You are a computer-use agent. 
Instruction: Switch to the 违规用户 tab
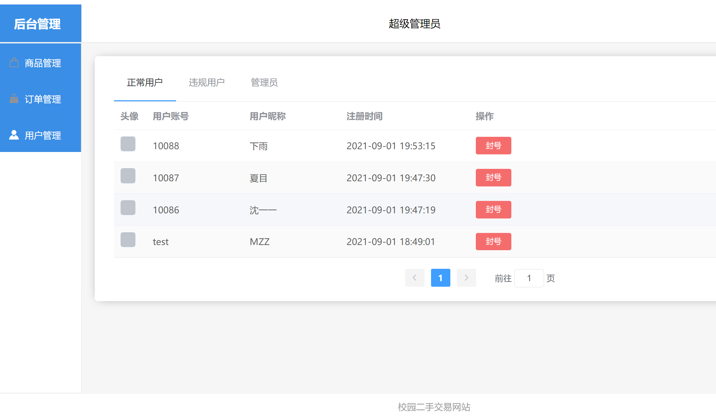click(207, 83)
